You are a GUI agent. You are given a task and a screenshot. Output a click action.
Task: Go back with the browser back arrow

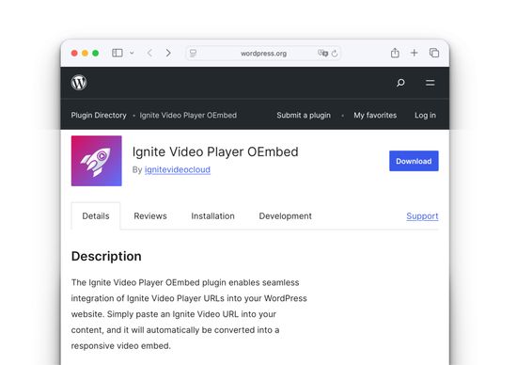coord(149,53)
